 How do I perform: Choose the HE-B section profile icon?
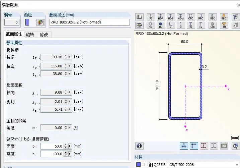pyautogui.click(x=171, y=17)
